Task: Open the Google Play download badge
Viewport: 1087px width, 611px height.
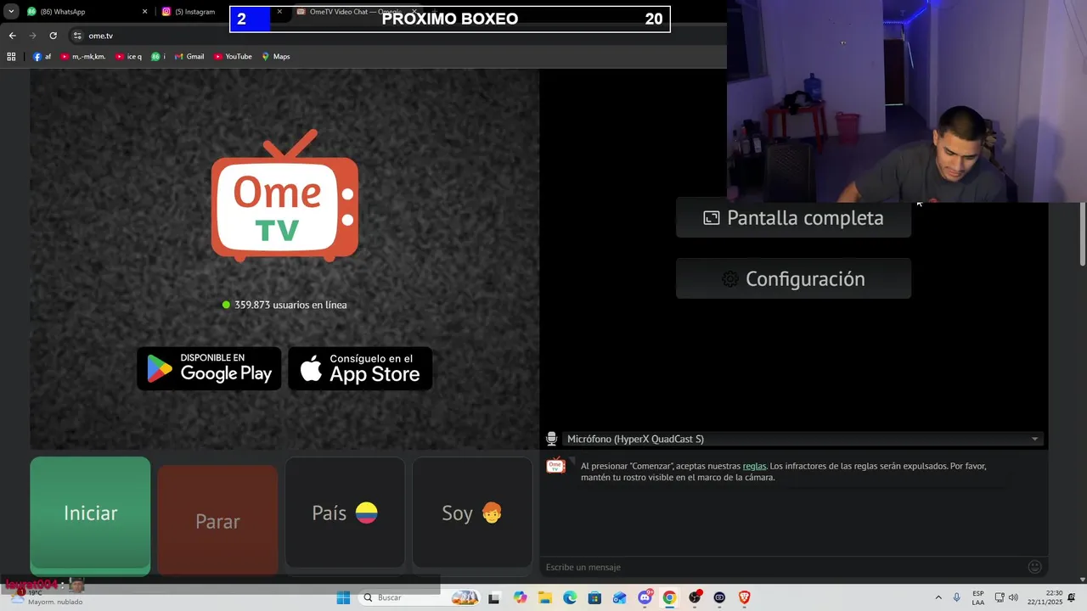Action: coord(209,368)
